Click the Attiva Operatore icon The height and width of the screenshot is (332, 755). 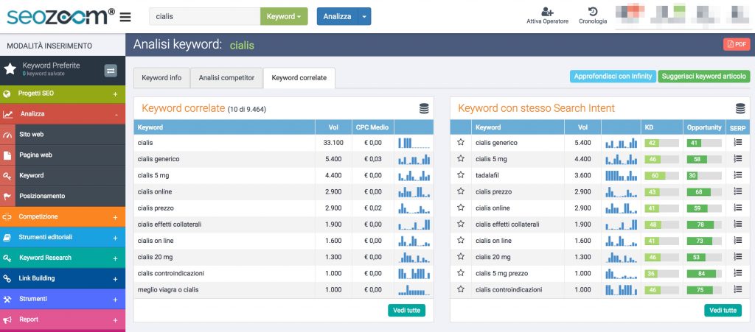pos(547,12)
